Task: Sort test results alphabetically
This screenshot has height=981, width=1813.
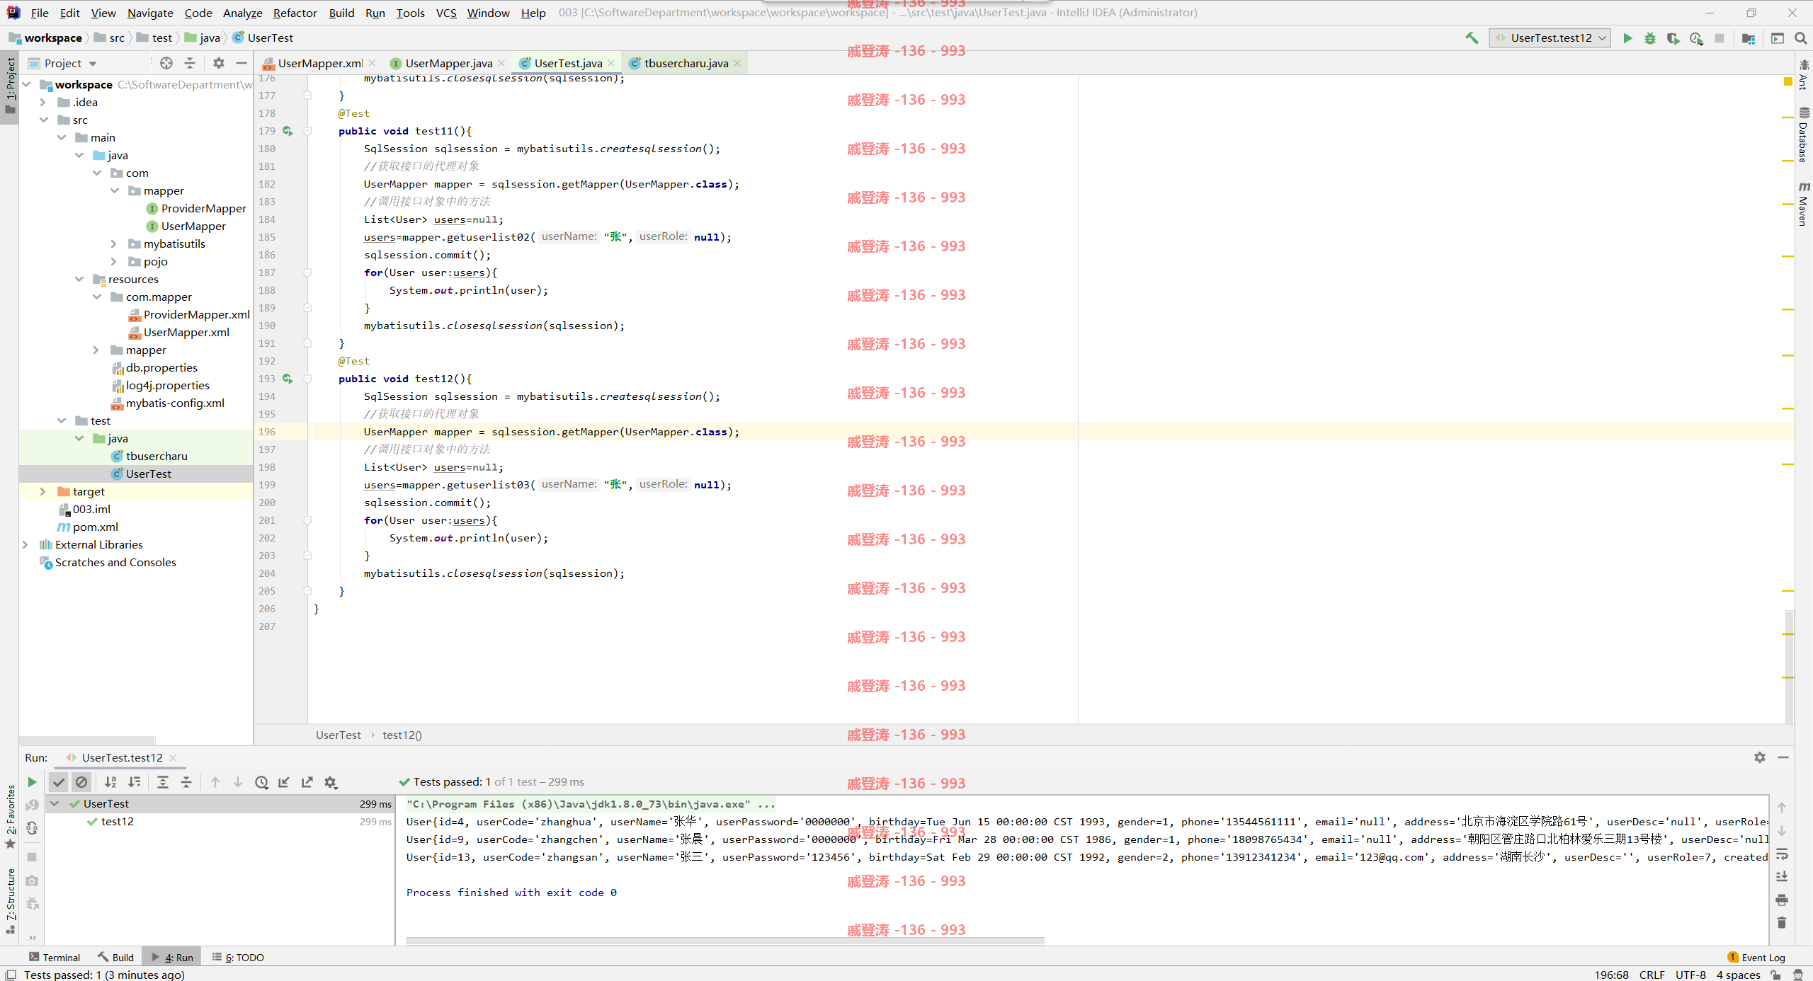Action: [x=110, y=782]
